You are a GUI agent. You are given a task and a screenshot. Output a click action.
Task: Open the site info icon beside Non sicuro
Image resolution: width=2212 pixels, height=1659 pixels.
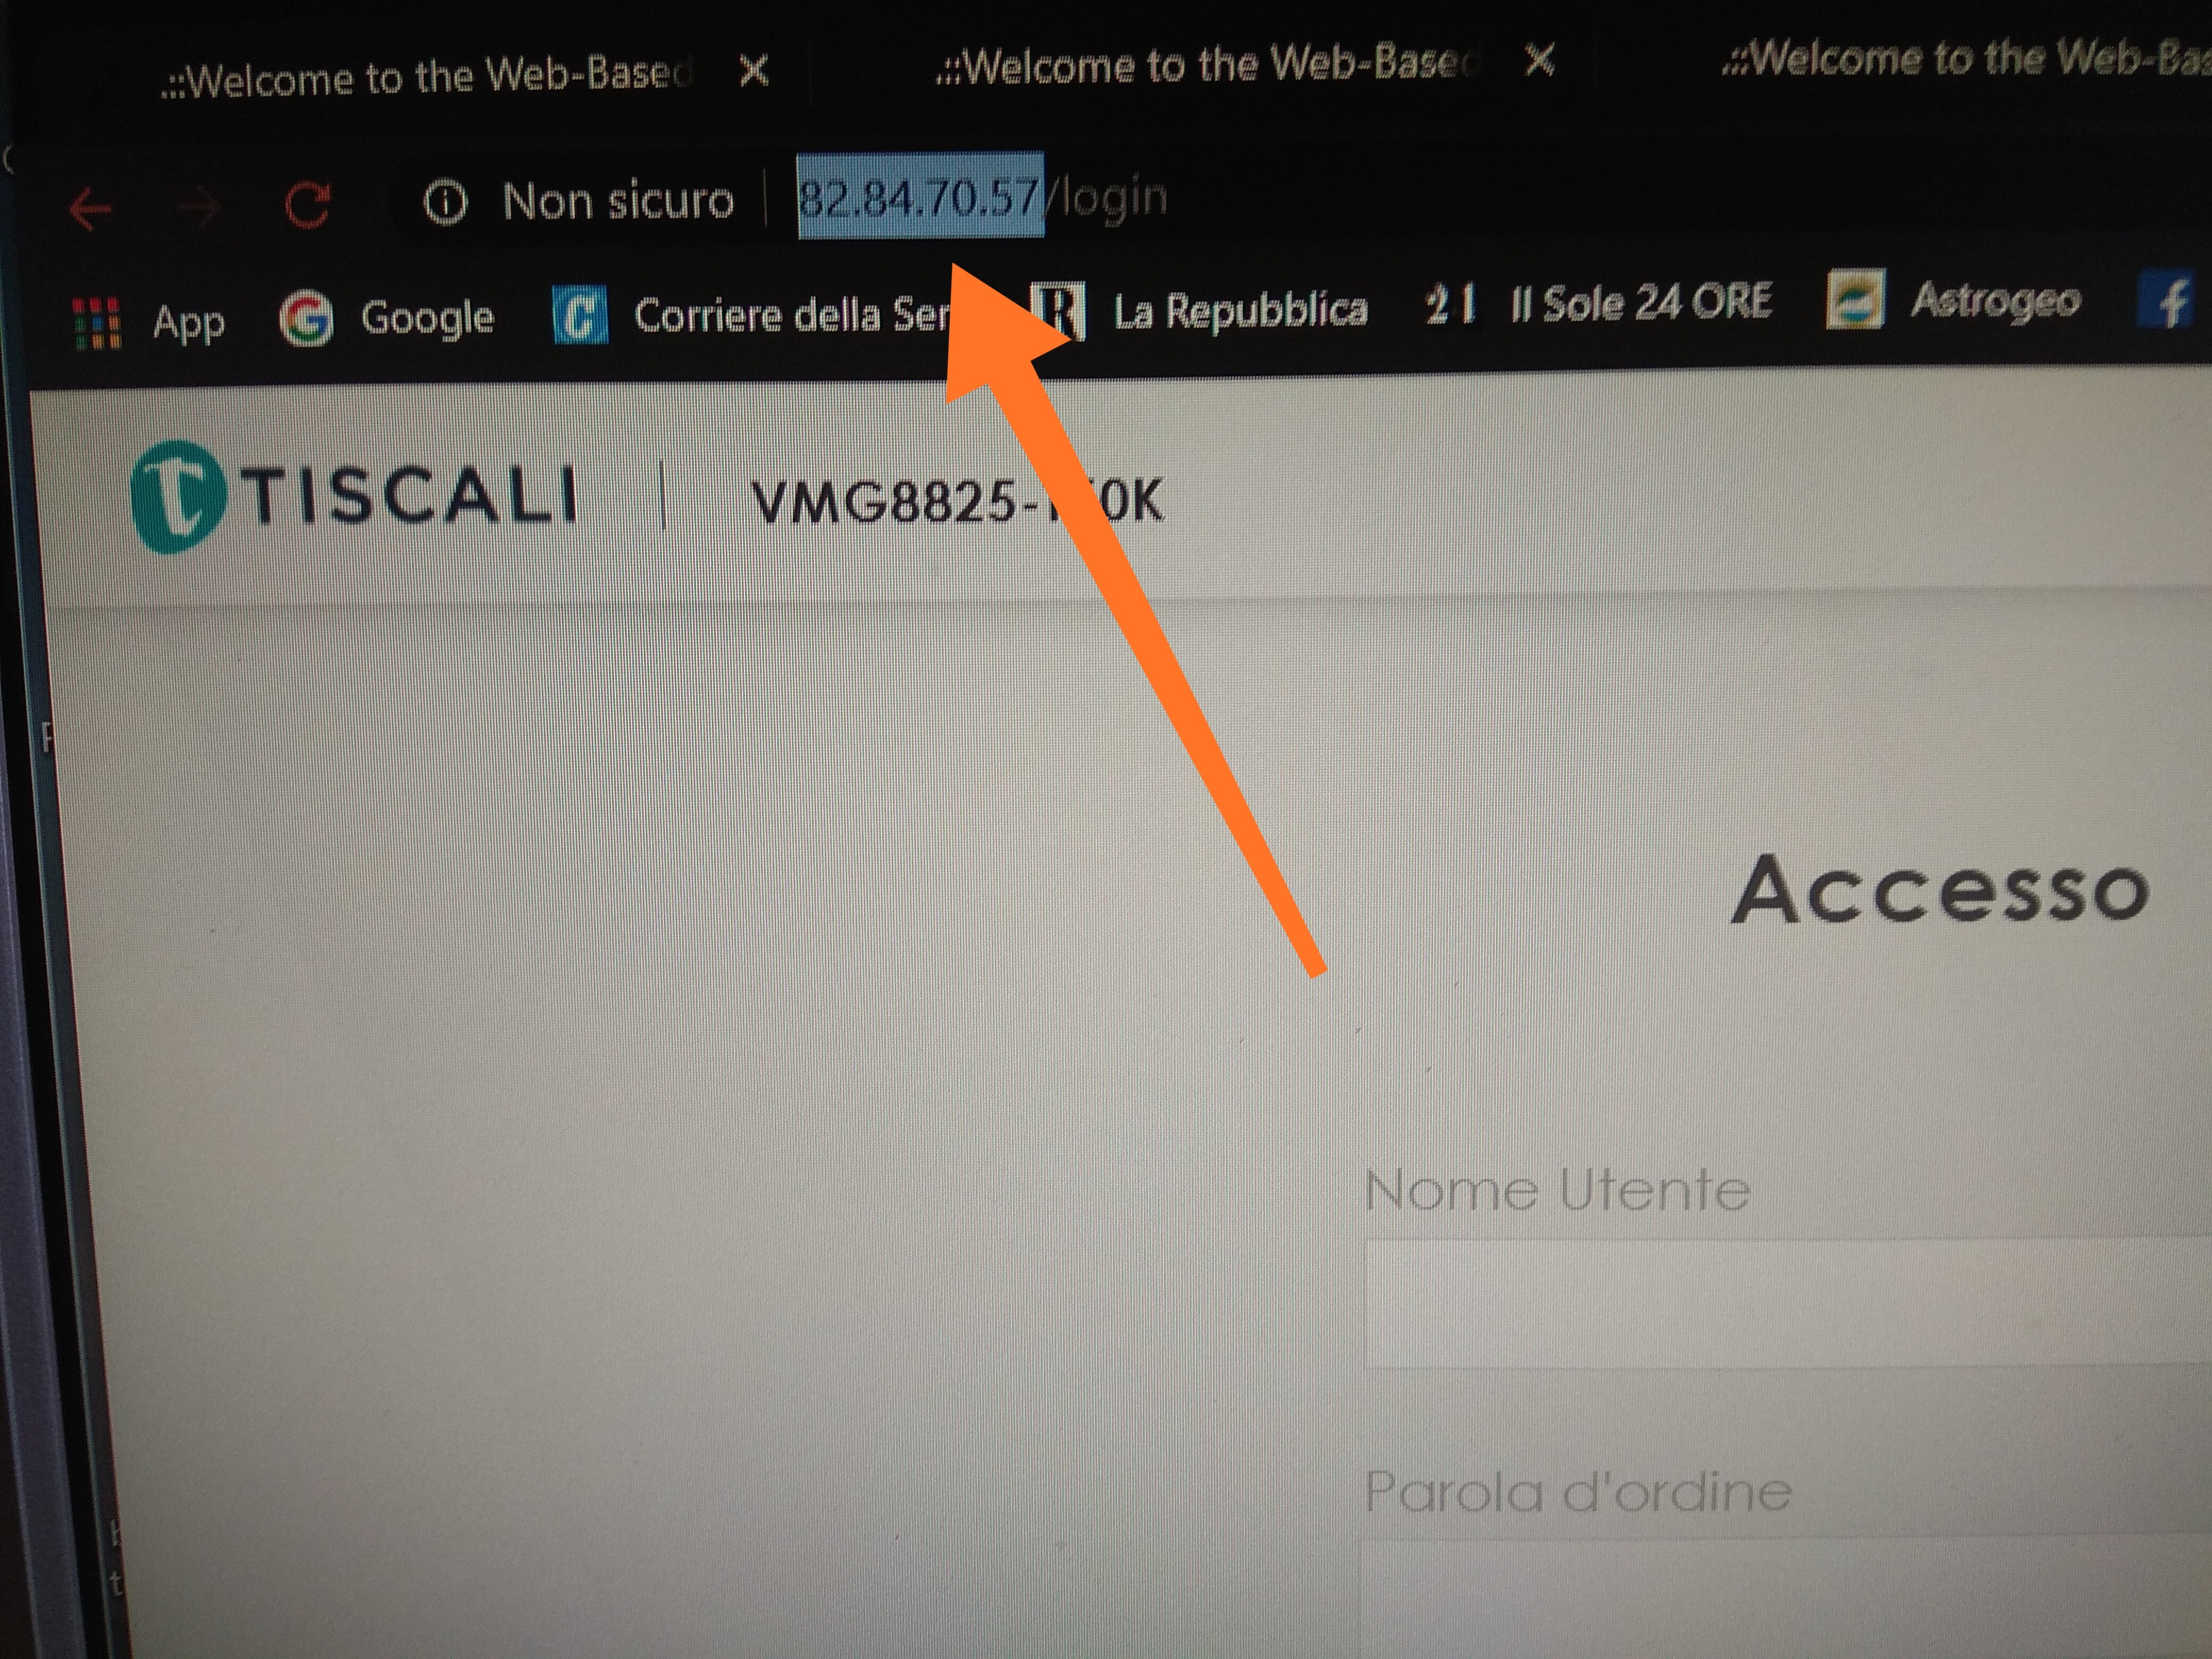tap(445, 203)
